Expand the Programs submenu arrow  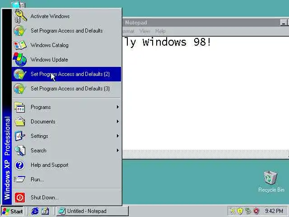pyautogui.click(x=117, y=107)
